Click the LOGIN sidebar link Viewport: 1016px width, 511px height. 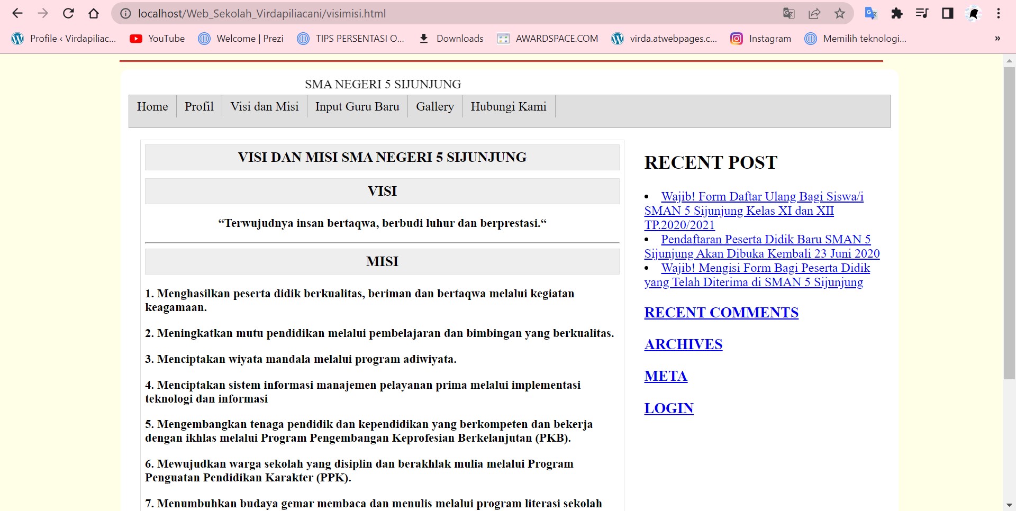pos(669,408)
